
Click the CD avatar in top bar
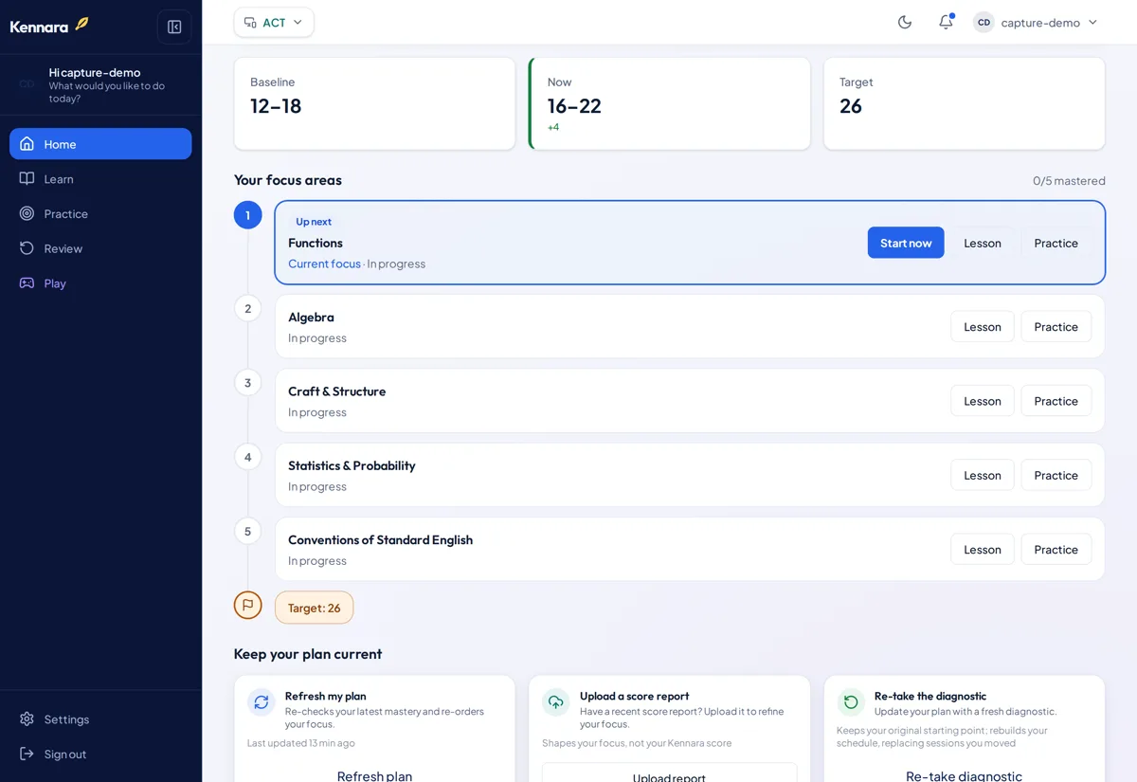pyautogui.click(x=984, y=22)
